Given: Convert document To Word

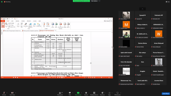Looking at the screenshot, I should (53, 25).
